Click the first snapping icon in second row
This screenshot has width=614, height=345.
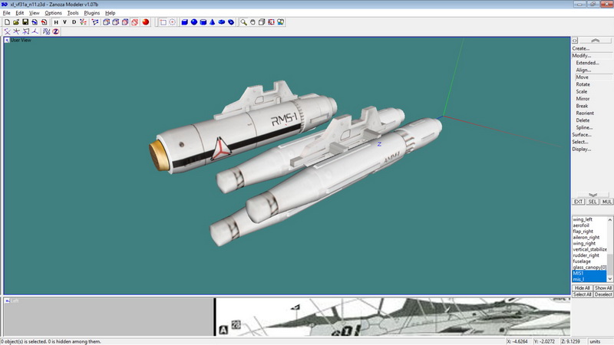(7, 31)
